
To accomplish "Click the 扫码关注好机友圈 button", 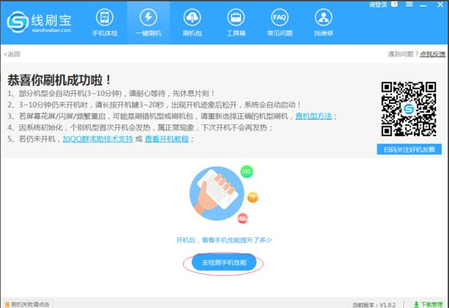I will pos(409,149).
